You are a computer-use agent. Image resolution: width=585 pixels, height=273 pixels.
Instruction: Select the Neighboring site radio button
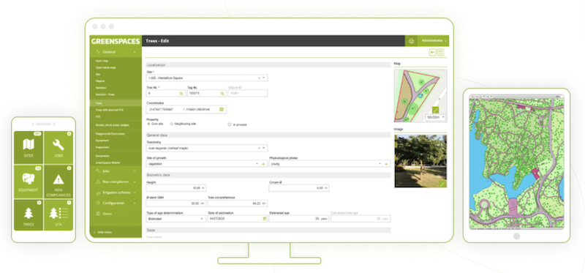coord(172,124)
